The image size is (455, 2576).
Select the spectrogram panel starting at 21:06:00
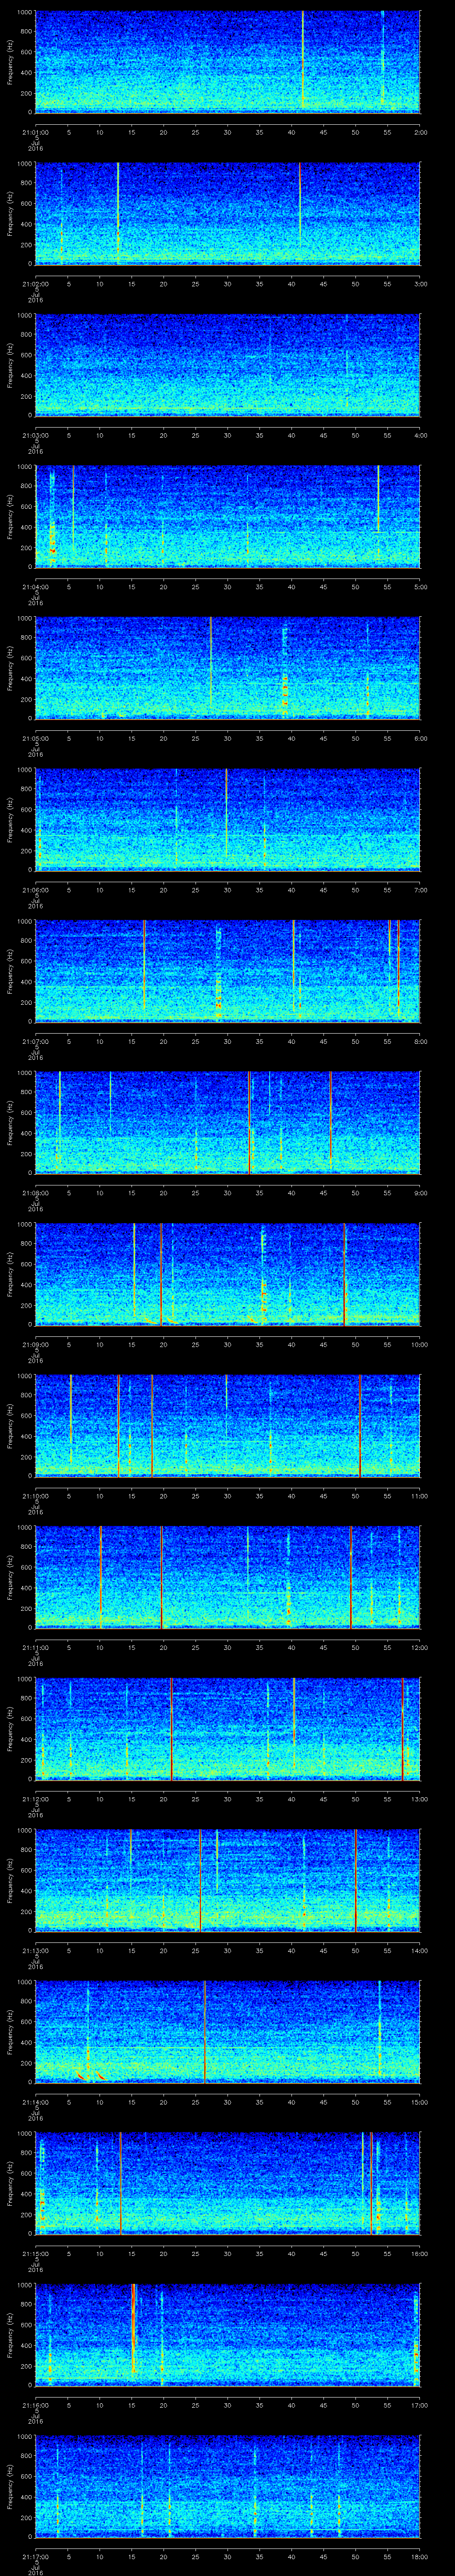tap(228, 819)
